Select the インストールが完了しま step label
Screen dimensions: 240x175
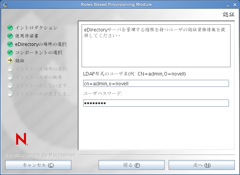pos(43,94)
